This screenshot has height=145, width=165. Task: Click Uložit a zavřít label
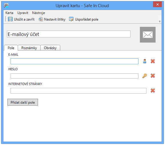coord(24,19)
